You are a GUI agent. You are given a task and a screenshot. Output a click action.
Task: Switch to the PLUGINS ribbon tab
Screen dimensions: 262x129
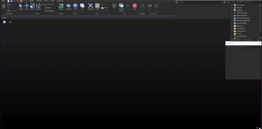tap(60, 1)
